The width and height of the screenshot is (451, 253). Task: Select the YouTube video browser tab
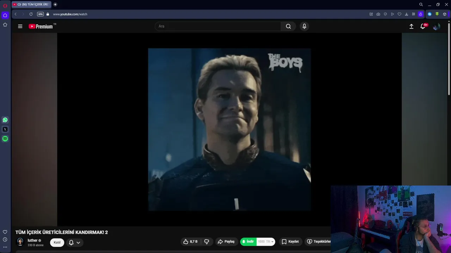pos(32,4)
